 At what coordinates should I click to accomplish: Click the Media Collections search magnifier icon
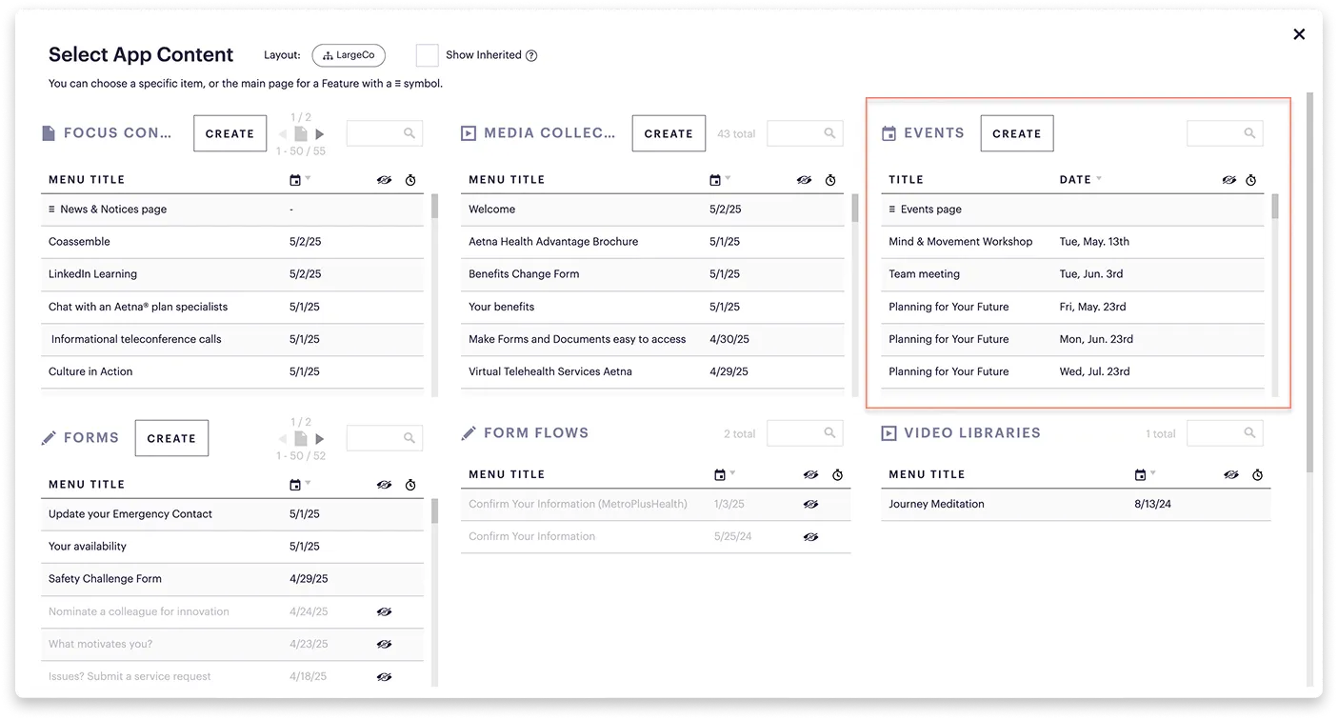pos(829,133)
